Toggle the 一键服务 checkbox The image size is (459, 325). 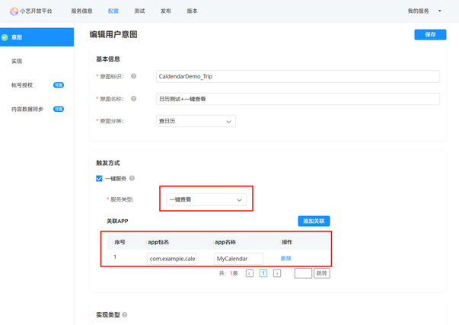coord(99,178)
